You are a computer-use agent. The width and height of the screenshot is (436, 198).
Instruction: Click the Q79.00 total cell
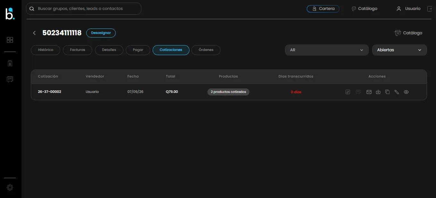pyautogui.click(x=172, y=92)
